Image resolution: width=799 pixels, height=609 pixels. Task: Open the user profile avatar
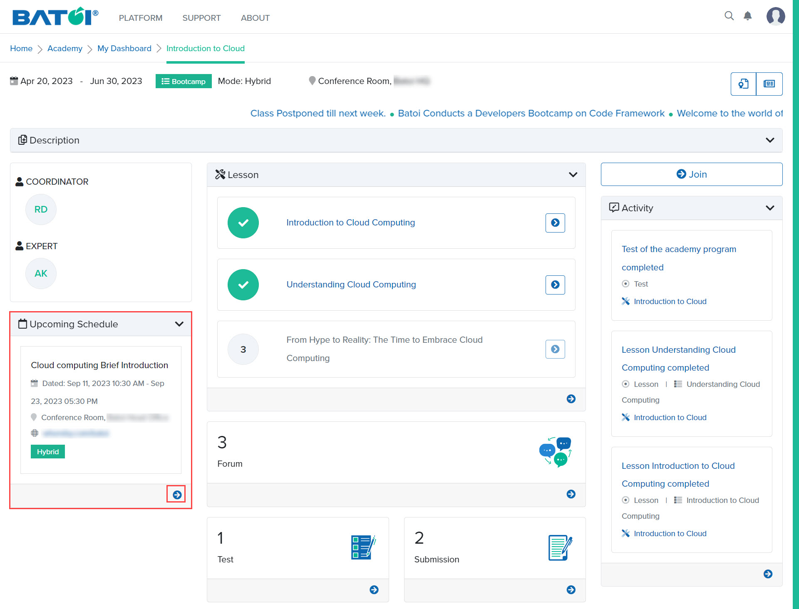click(x=776, y=16)
